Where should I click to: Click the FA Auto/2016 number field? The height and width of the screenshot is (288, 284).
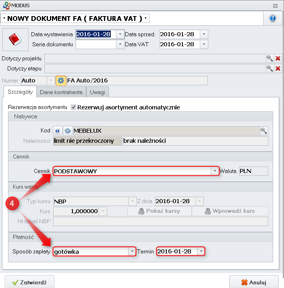137,80
